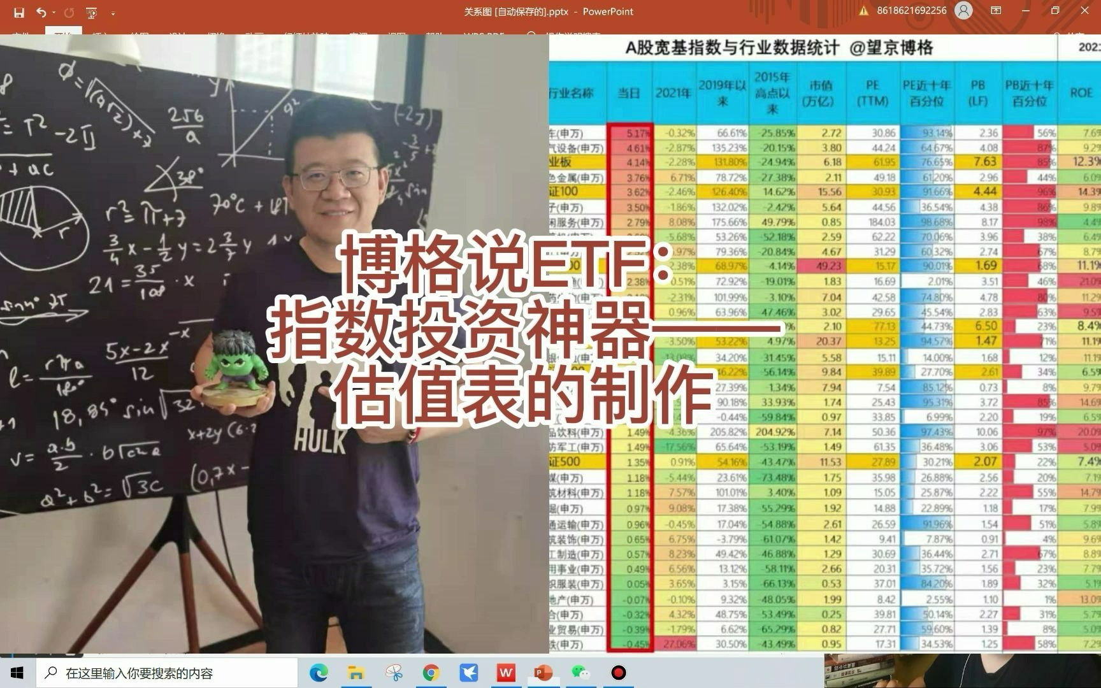Image resolution: width=1101 pixels, height=688 pixels.
Task: Click the '27.06%' cell in last row
Action: (673, 644)
